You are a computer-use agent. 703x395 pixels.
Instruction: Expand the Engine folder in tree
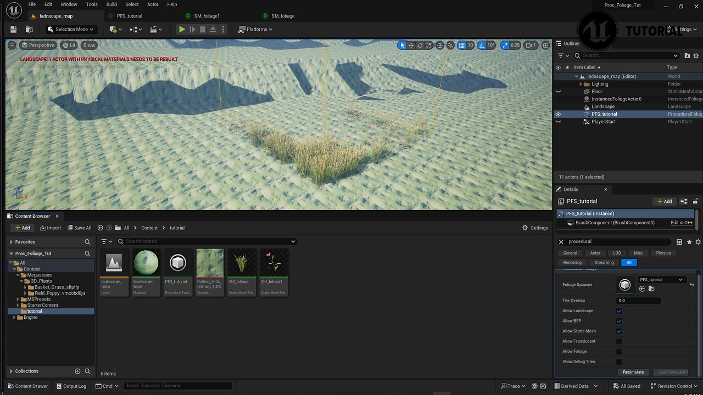[15, 317]
